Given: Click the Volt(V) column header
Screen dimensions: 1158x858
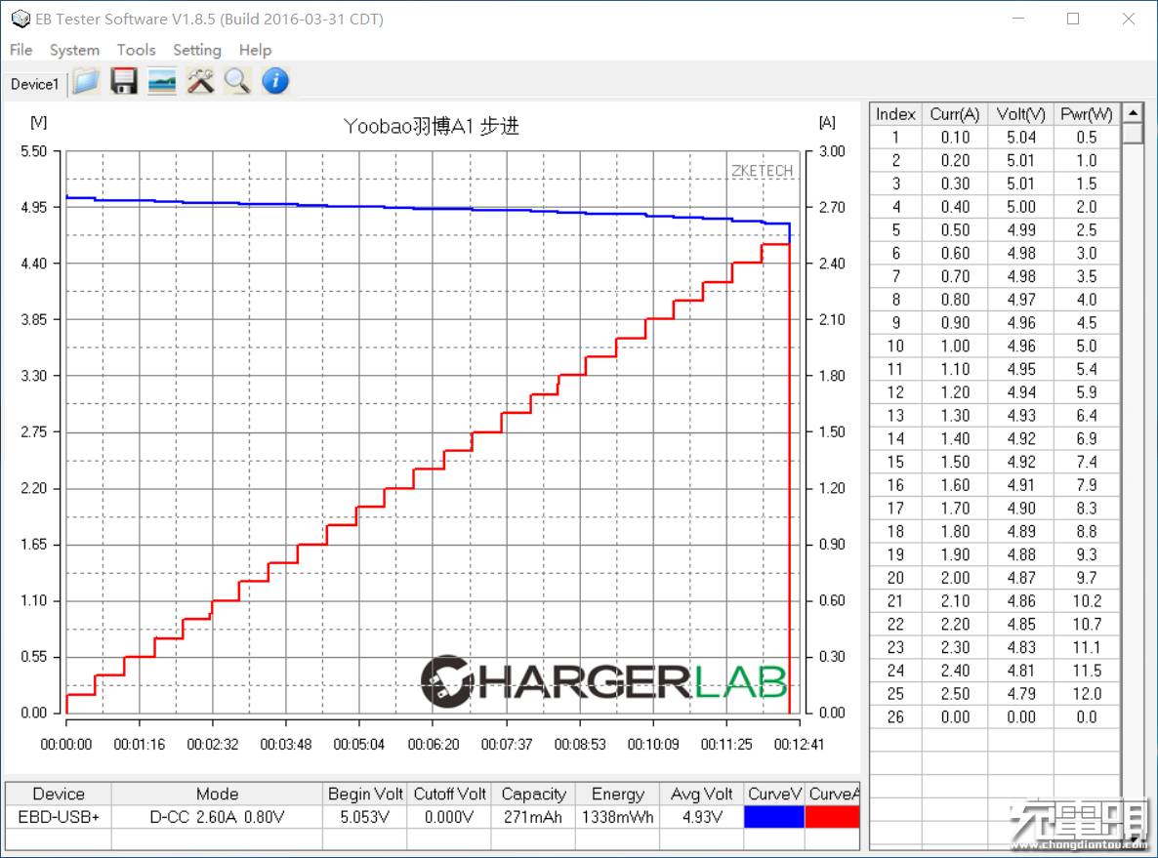Looking at the screenshot, I should (1020, 113).
